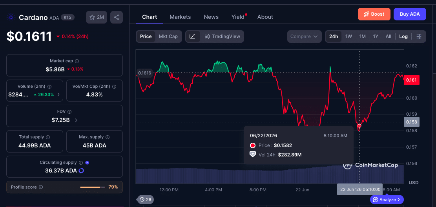The image size is (436, 207).
Task: Click the 45B ADA max supply value
Action: pos(95,145)
